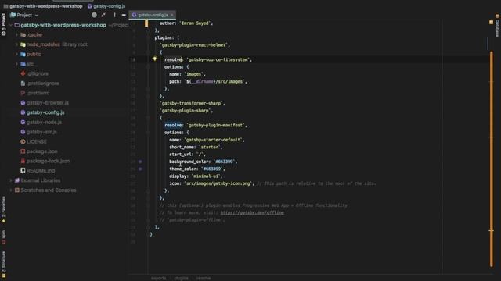Screen dimensions: 501x281
Task: Expand the node_modules folder
Action: coord(16,44)
